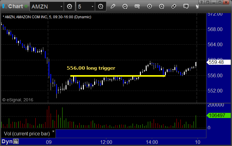Image resolution: width=232 pixels, height=146 pixels.
Task: Click the 559.48 current price marker
Action: (219, 62)
